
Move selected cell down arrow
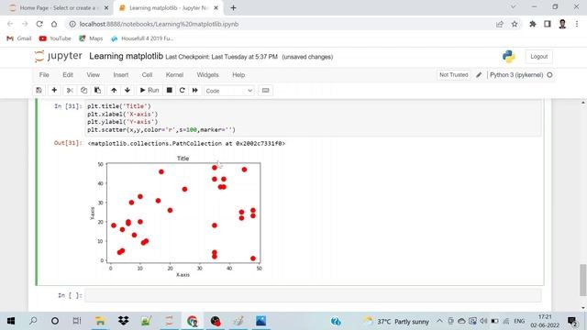click(127, 90)
